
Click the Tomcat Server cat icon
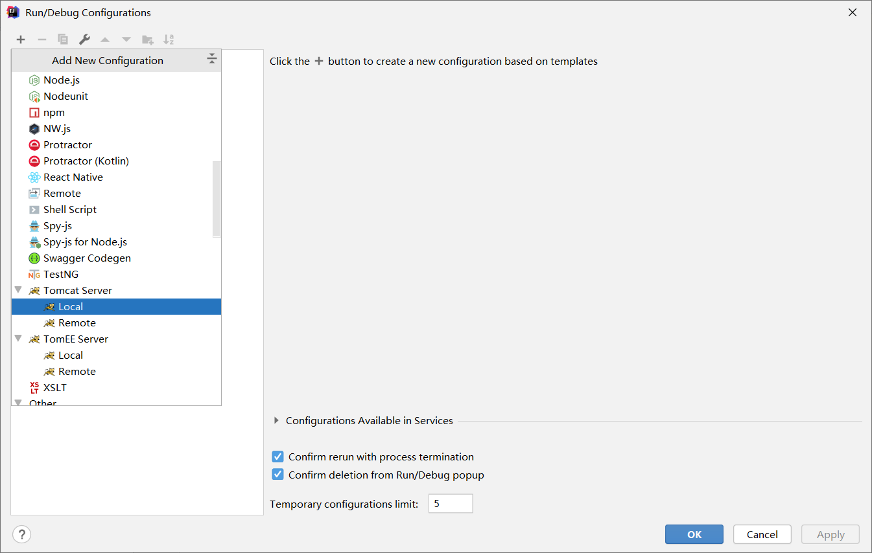pos(34,291)
